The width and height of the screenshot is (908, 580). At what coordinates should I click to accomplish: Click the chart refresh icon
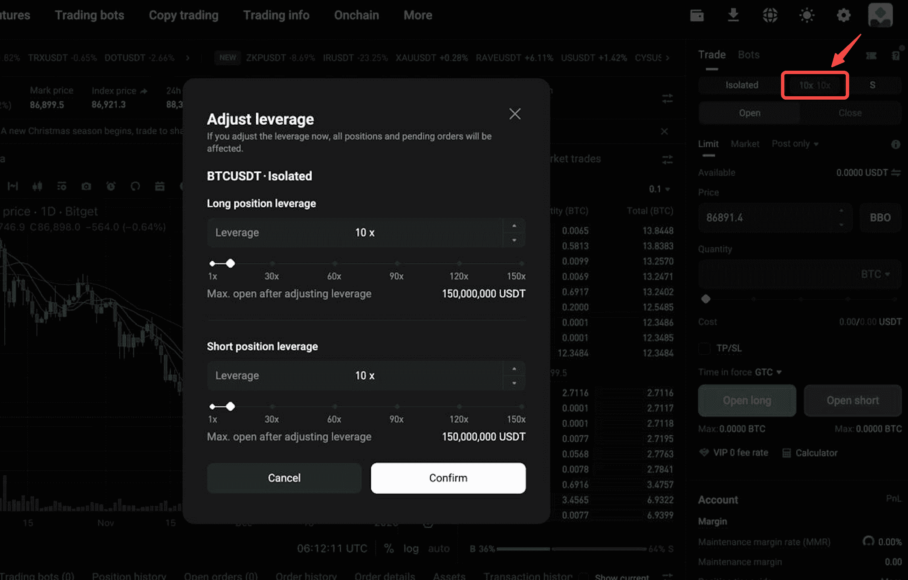[x=136, y=186]
